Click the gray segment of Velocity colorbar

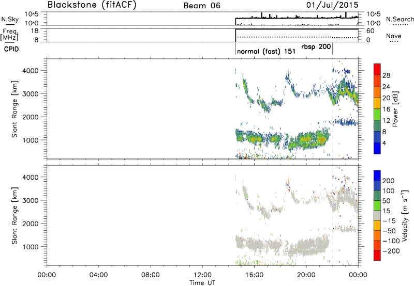[x=377, y=216]
